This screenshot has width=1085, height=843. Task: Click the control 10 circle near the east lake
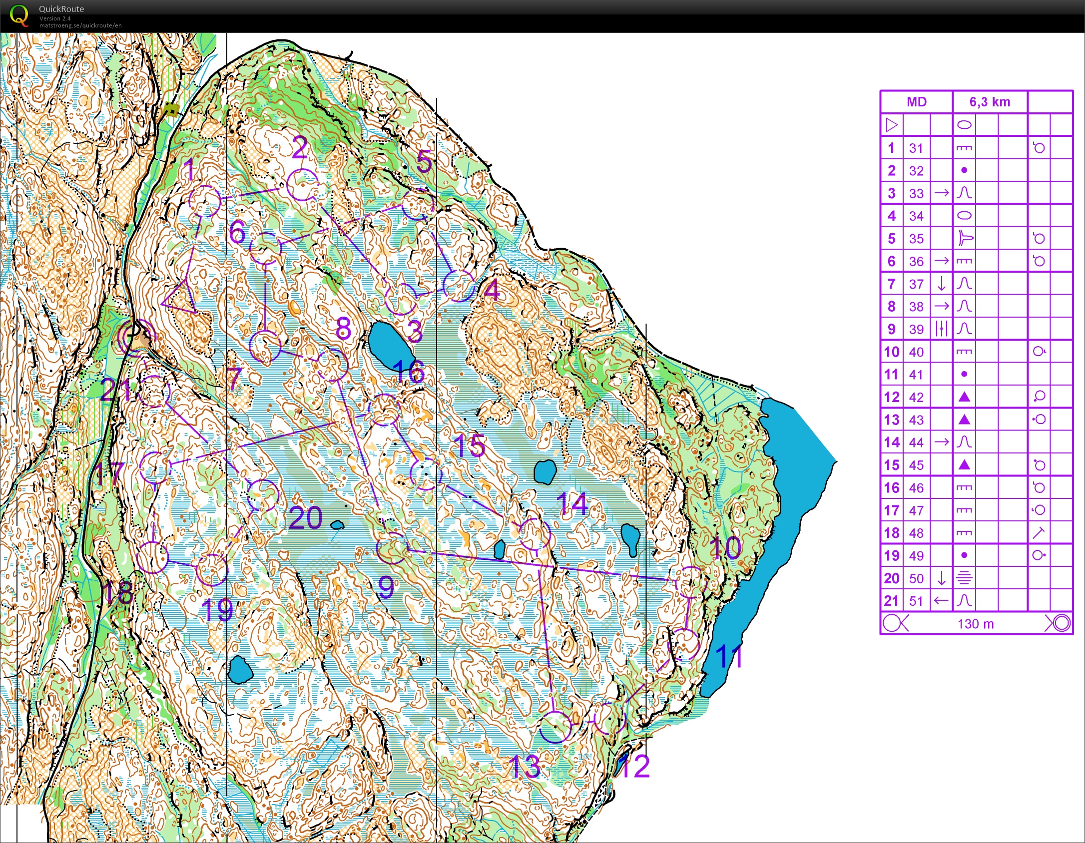(x=691, y=582)
